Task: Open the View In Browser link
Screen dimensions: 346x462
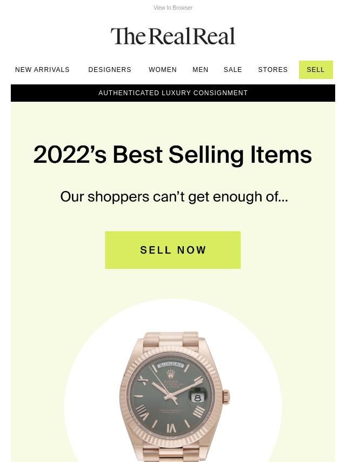Action: click(172, 8)
